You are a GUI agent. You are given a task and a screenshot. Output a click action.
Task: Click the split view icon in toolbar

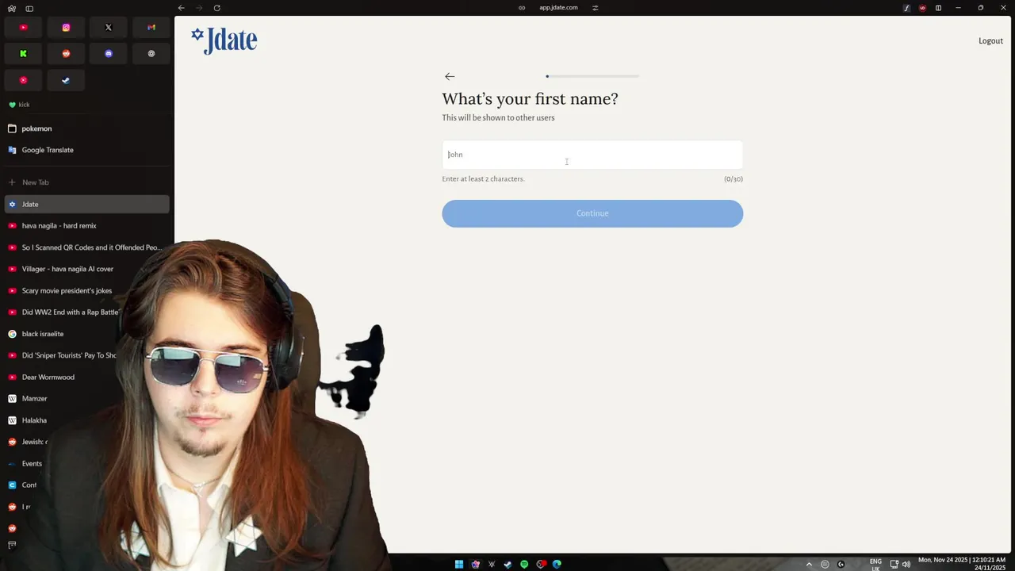[938, 8]
